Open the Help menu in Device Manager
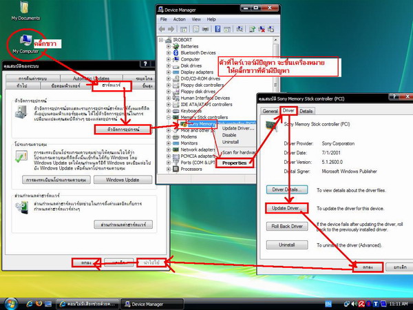The height and width of the screenshot is (310, 413). [211, 19]
